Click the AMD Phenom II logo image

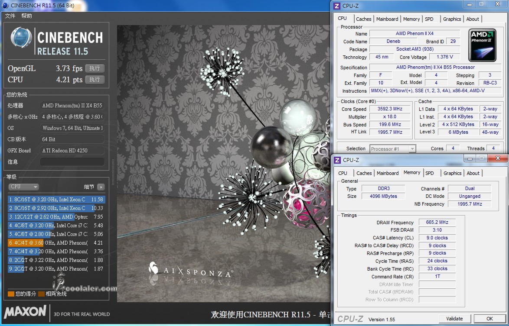(x=482, y=45)
